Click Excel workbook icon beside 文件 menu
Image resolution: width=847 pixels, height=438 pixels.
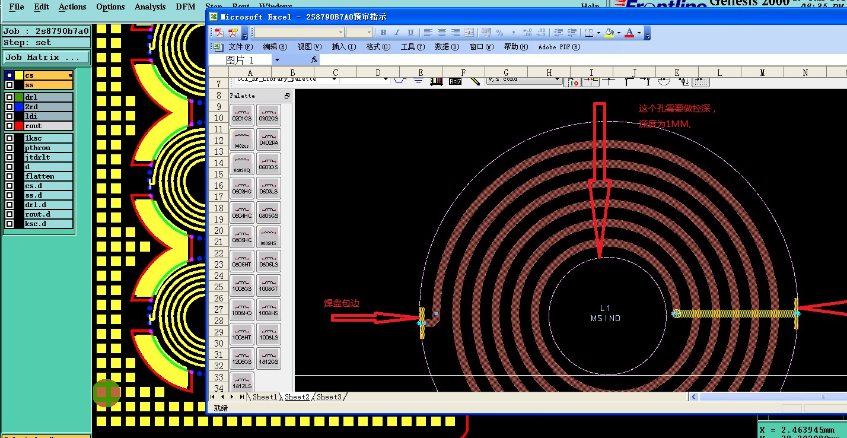(x=218, y=47)
